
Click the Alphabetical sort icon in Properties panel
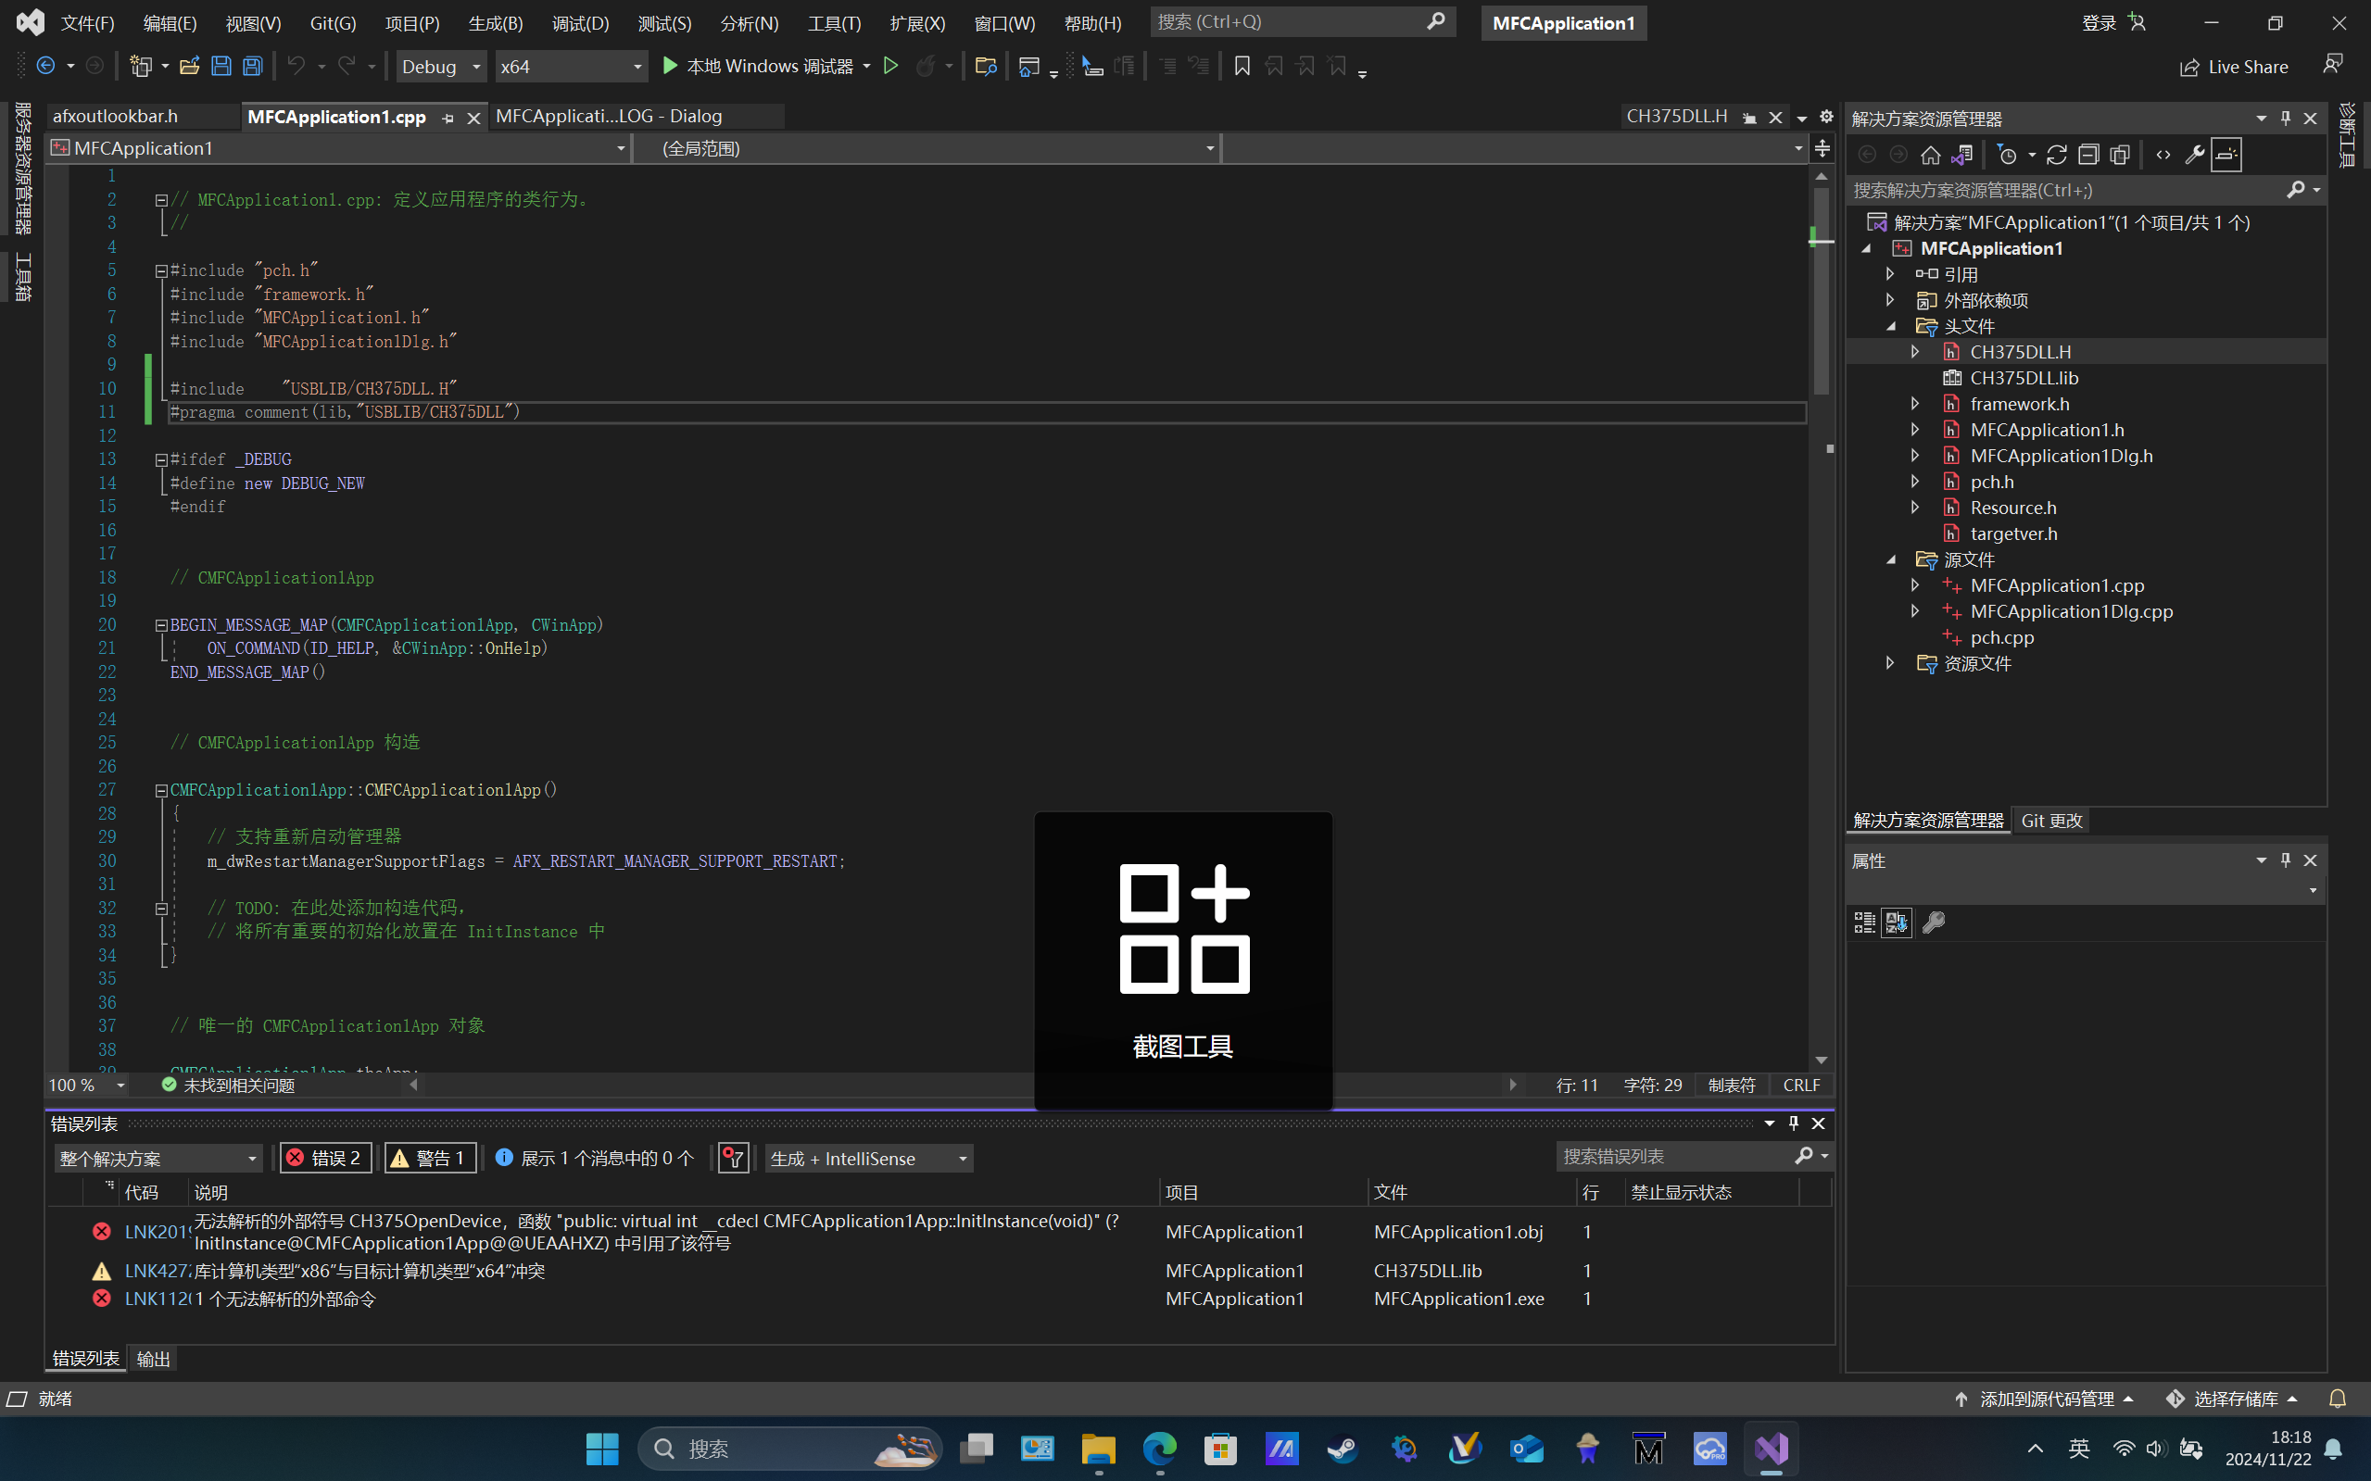[x=1897, y=922]
